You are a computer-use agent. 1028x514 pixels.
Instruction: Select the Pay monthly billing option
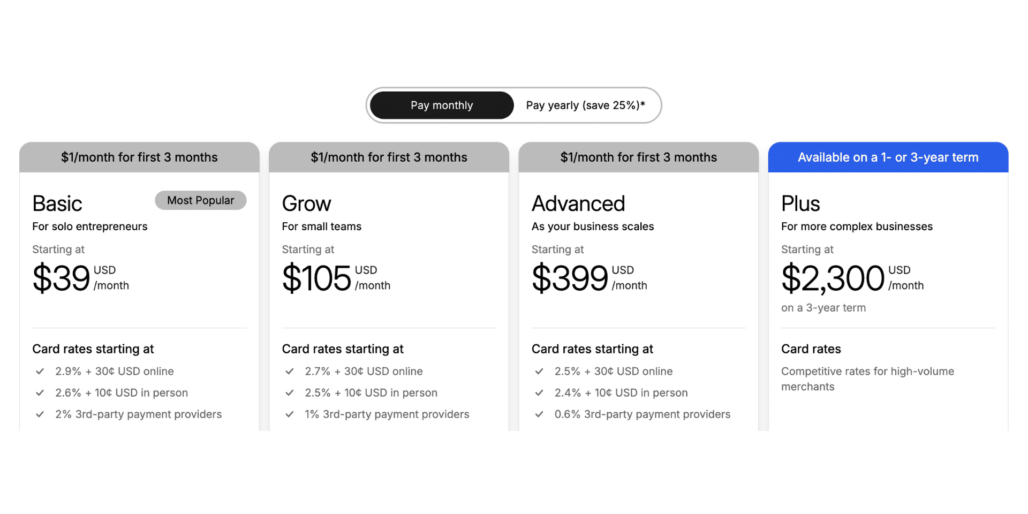[x=442, y=105]
